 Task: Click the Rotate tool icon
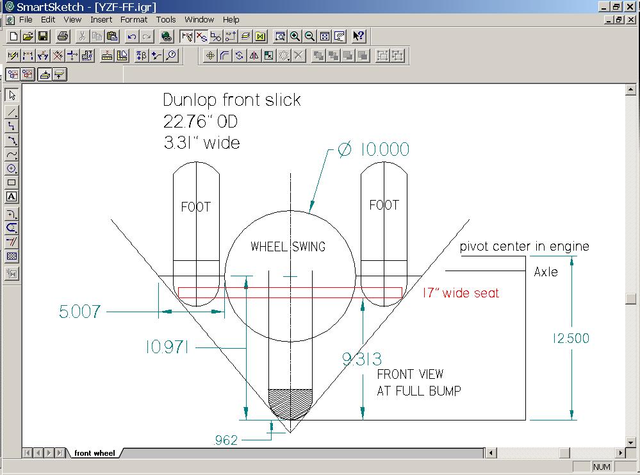(240, 56)
